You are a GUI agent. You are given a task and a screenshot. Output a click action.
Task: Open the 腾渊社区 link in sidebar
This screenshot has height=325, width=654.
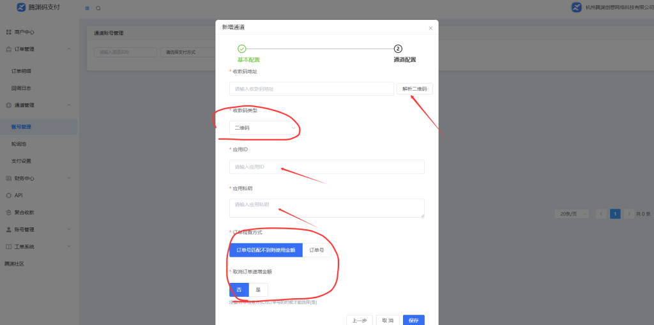click(14, 264)
